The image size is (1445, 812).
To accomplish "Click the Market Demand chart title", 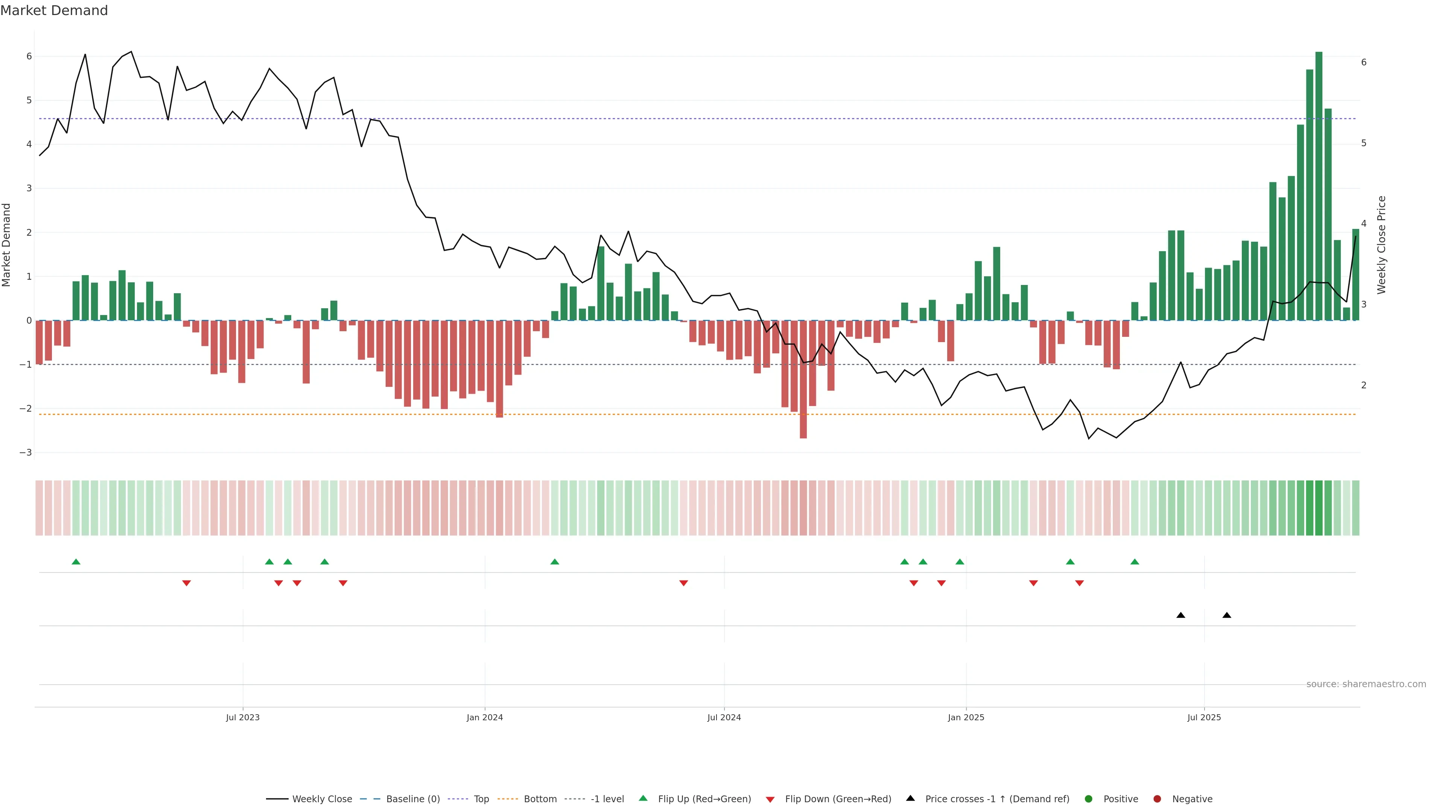I will [54, 11].
